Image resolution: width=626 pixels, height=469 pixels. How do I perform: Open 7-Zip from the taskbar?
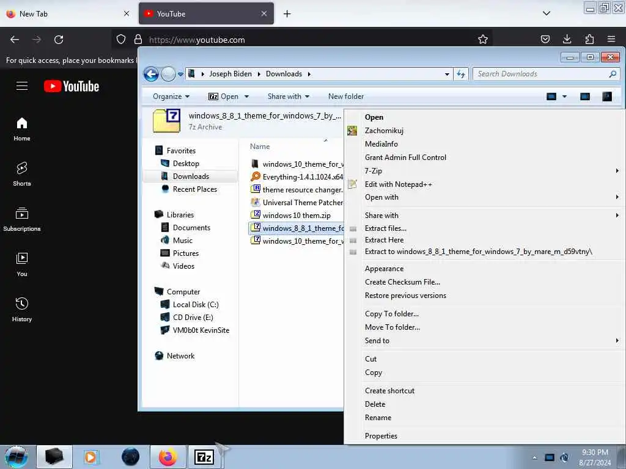click(x=204, y=457)
